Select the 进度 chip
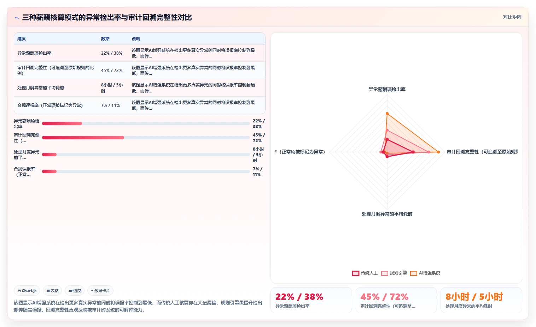This screenshot has width=536, height=327. 75,291
